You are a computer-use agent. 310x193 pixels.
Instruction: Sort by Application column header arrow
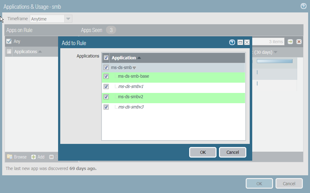click(139, 58)
